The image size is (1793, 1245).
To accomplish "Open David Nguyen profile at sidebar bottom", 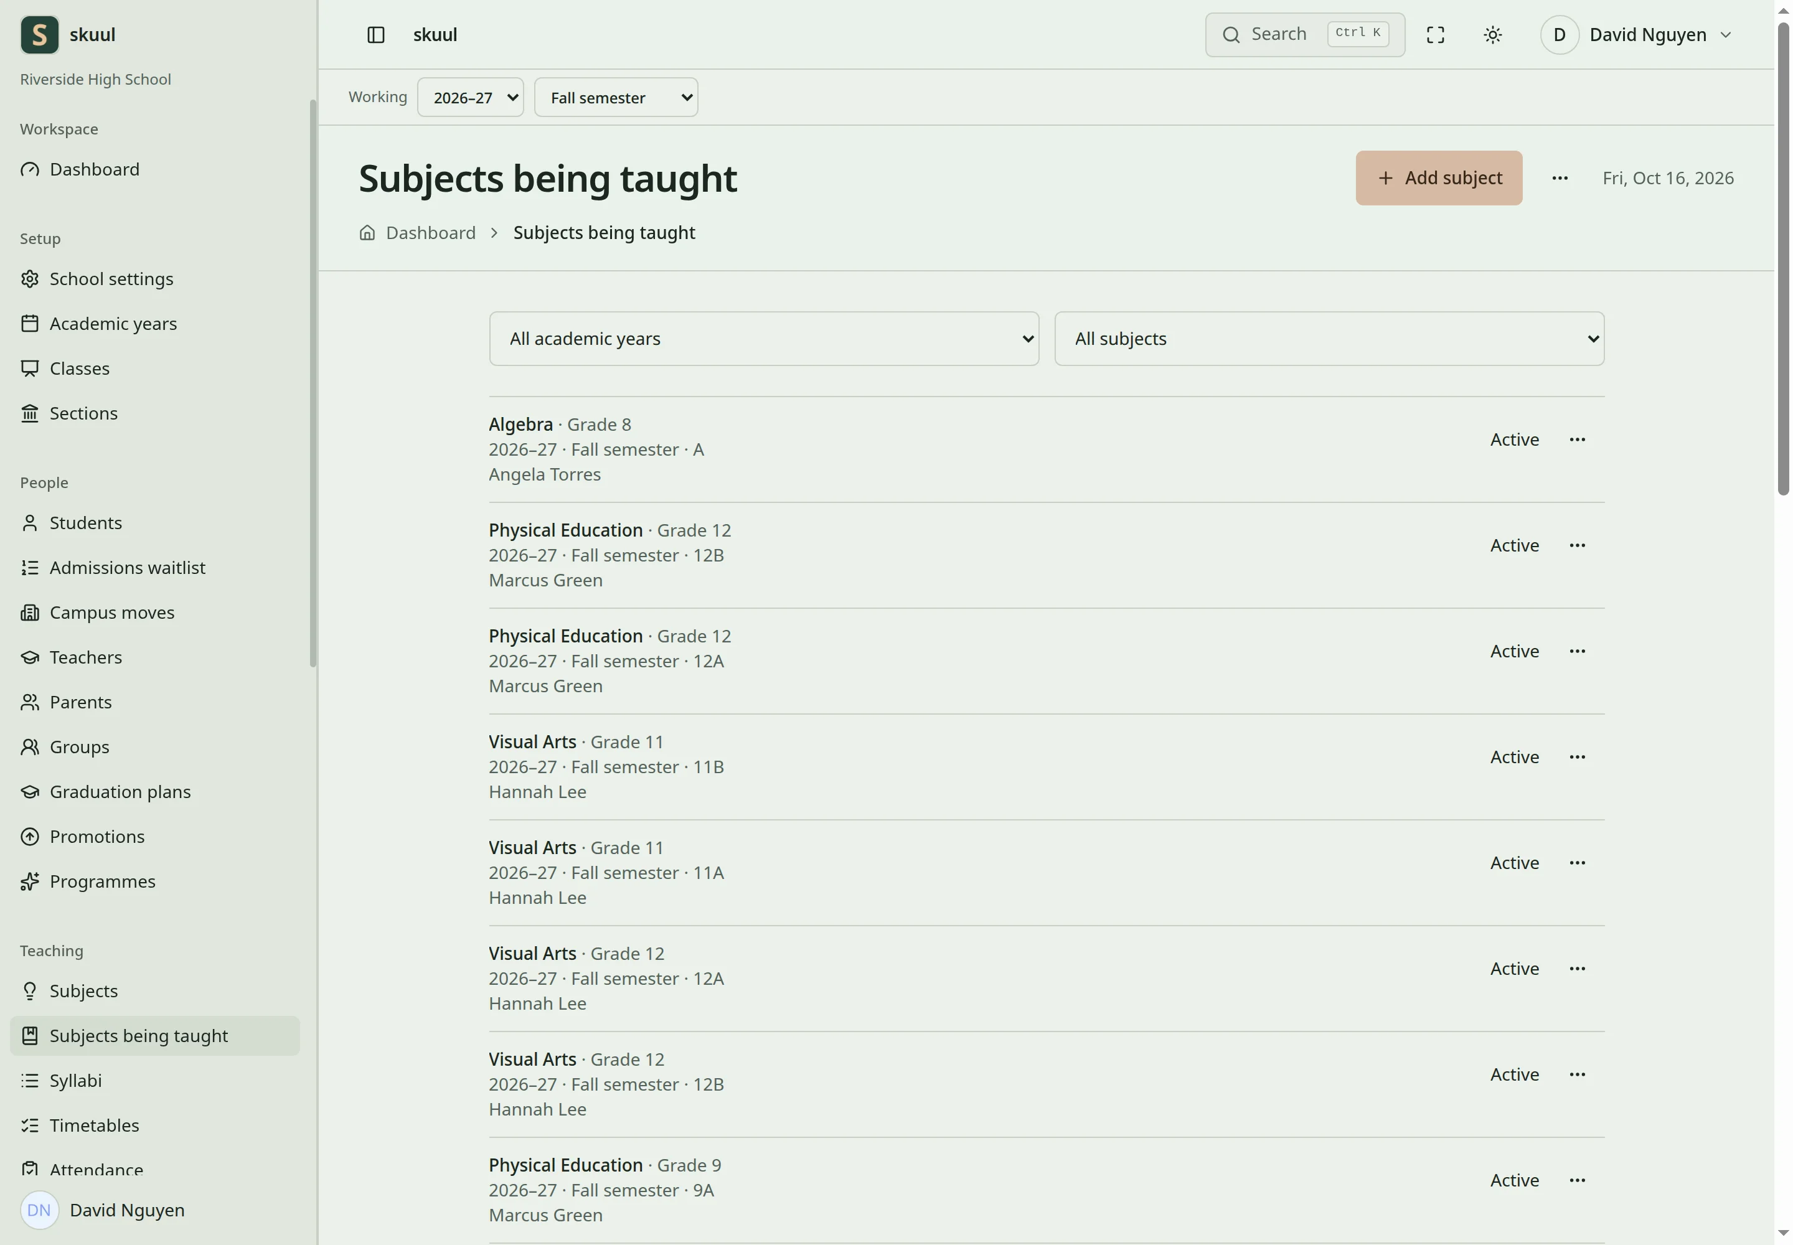I will coord(154,1209).
